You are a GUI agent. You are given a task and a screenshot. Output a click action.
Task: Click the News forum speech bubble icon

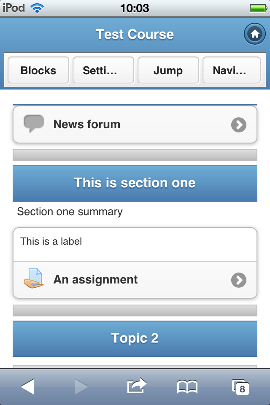(x=34, y=124)
